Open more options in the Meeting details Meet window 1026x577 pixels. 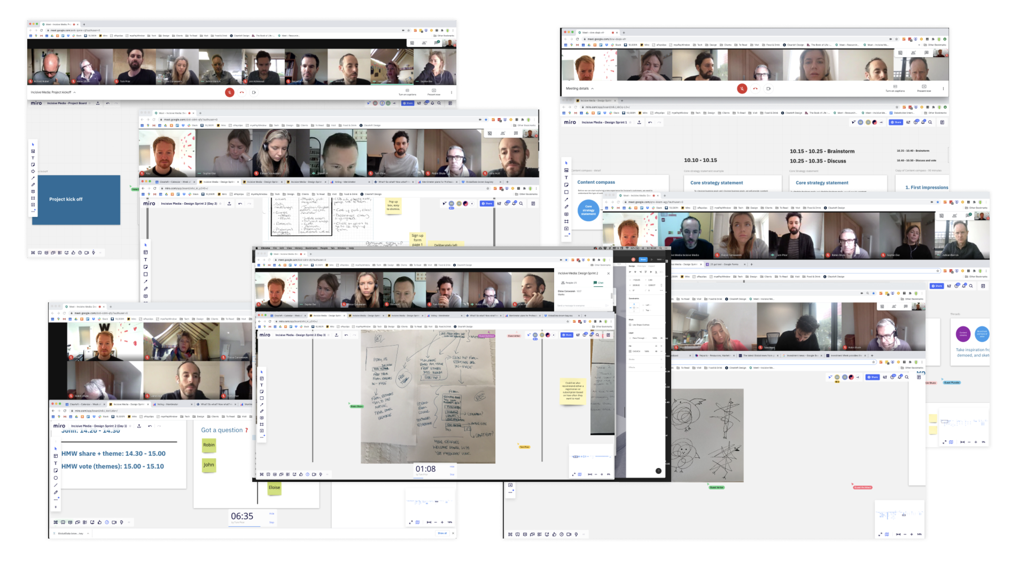click(943, 88)
